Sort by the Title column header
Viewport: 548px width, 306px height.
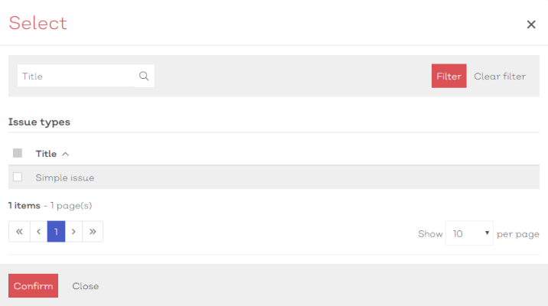click(x=46, y=154)
